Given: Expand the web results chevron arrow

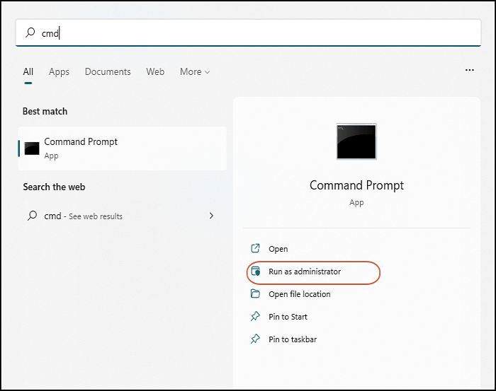Looking at the screenshot, I should (211, 216).
